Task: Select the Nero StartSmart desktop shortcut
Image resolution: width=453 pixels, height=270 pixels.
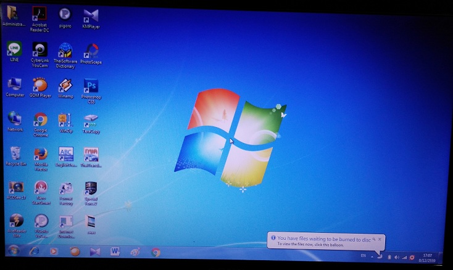Action: tap(41, 193)
